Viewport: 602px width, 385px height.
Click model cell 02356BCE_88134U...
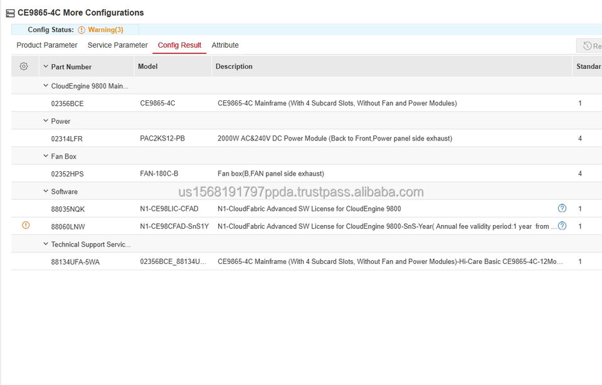[173, 261]
